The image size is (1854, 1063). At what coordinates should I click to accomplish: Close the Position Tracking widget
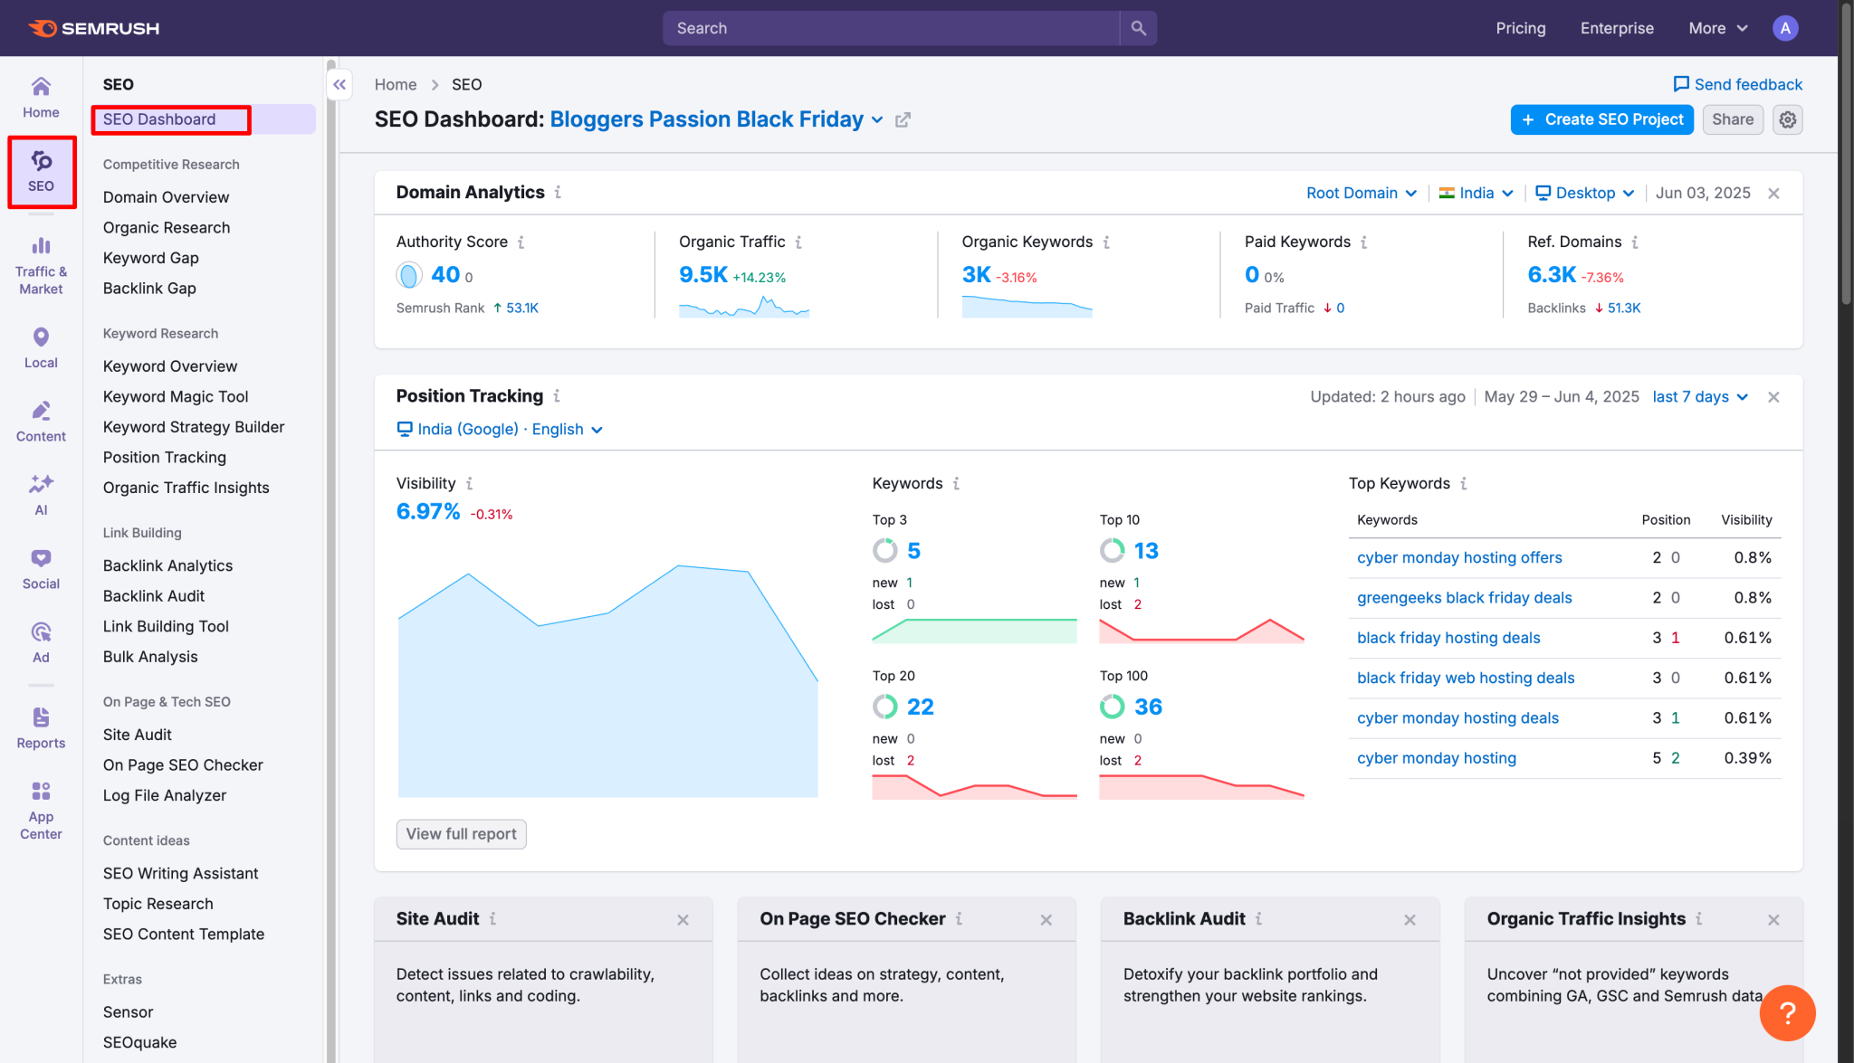click(1773, 397)
